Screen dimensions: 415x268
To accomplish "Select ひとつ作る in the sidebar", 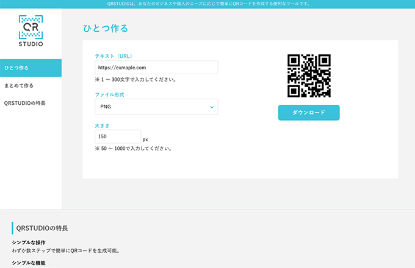I will [x=31, y=68].
